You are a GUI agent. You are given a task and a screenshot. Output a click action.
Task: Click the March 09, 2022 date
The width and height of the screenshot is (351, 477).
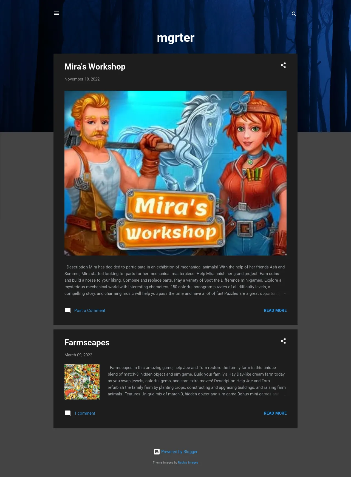(78, 355)
